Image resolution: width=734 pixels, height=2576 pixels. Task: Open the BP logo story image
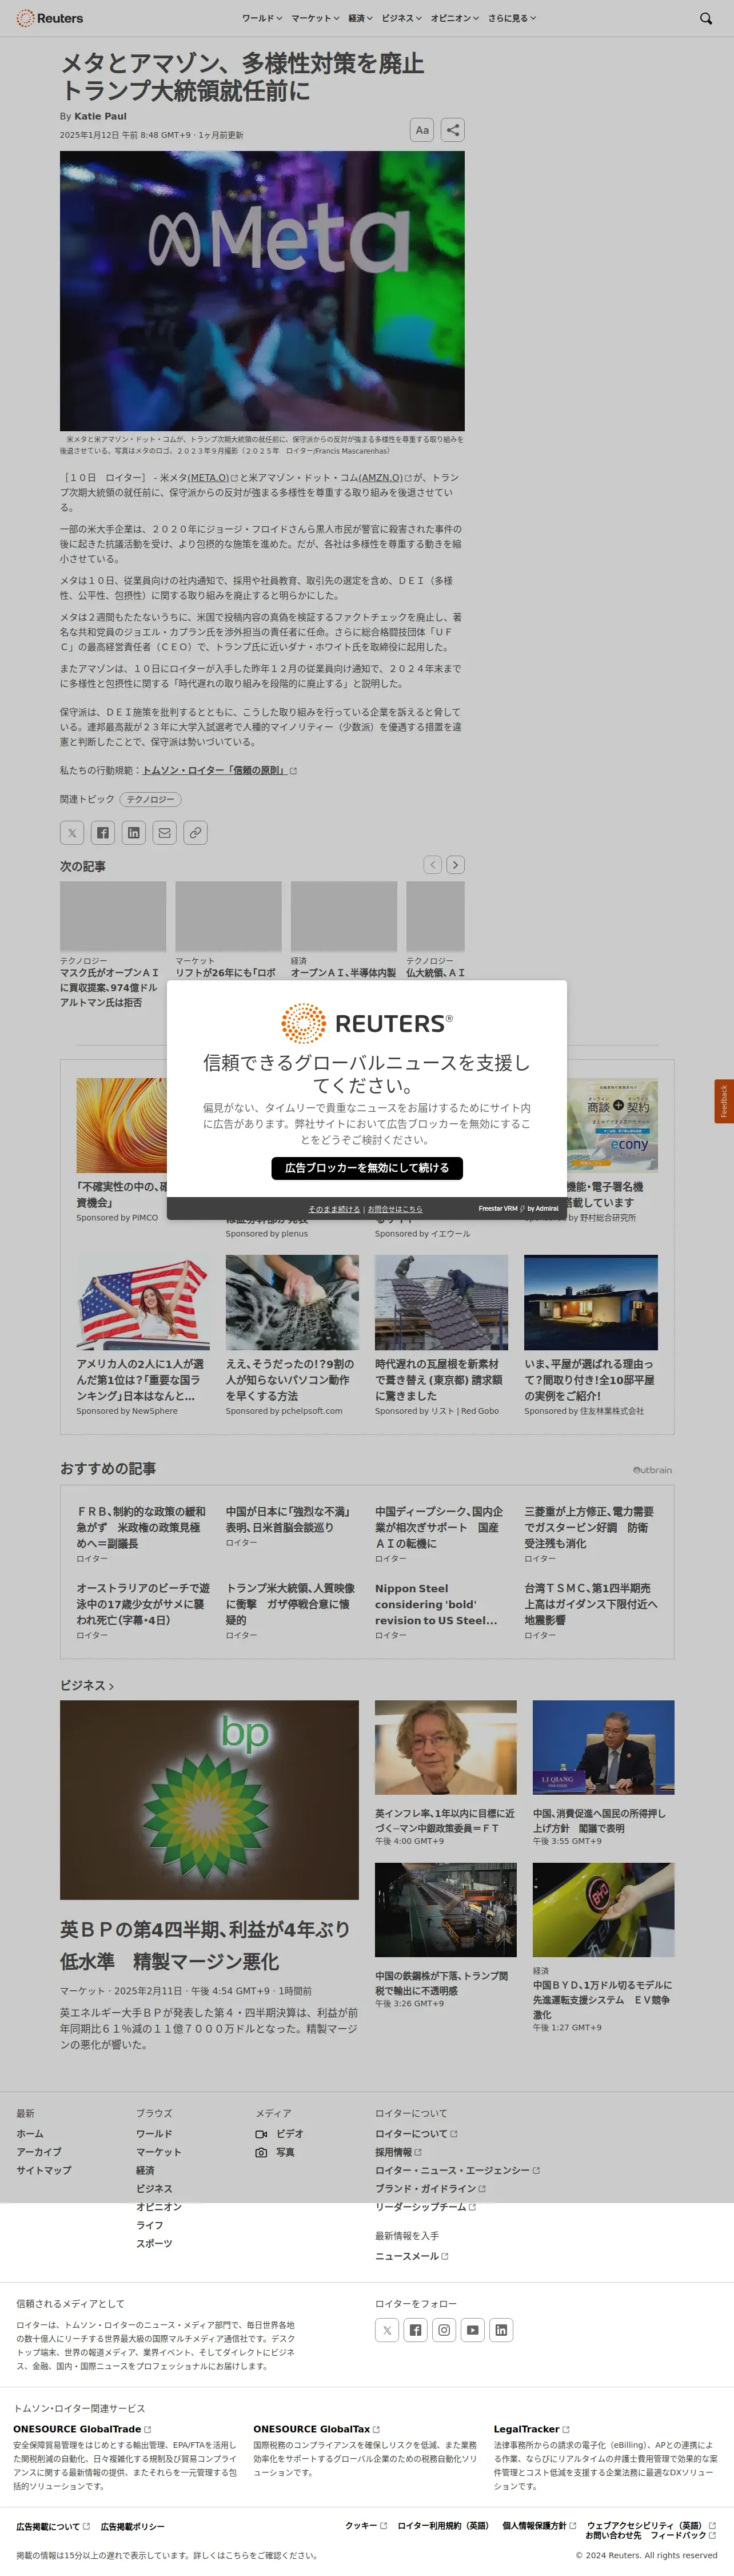click(209, 1800)
